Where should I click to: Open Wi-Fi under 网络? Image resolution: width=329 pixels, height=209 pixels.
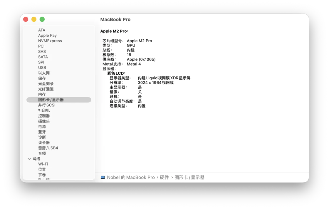[x=43, y=164]
